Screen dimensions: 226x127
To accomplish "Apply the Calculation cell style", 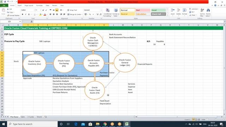I will point(143,14).
